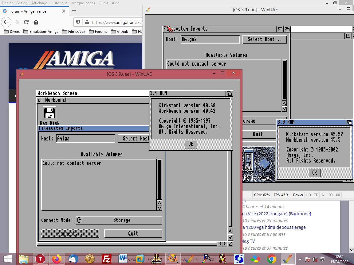Go to the Firefox home page

[x=36, y=22]
